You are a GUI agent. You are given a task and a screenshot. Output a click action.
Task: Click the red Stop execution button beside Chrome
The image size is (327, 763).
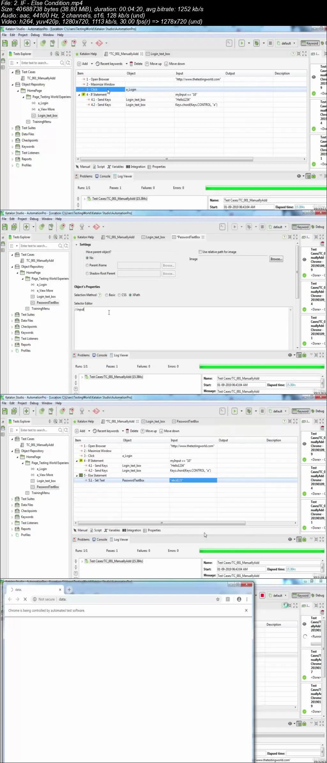(x=262, y=595)
